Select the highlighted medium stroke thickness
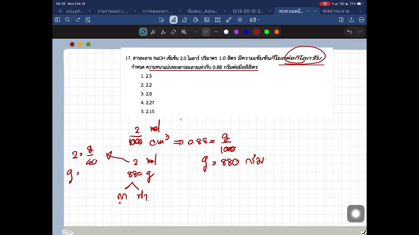This screenshot has height=235, width=419. point(206,32)
